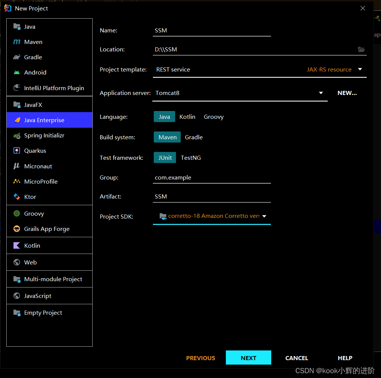Click the PREVIOUS button
This screenshot has height=378, width=381.
(x=201, y=358)
